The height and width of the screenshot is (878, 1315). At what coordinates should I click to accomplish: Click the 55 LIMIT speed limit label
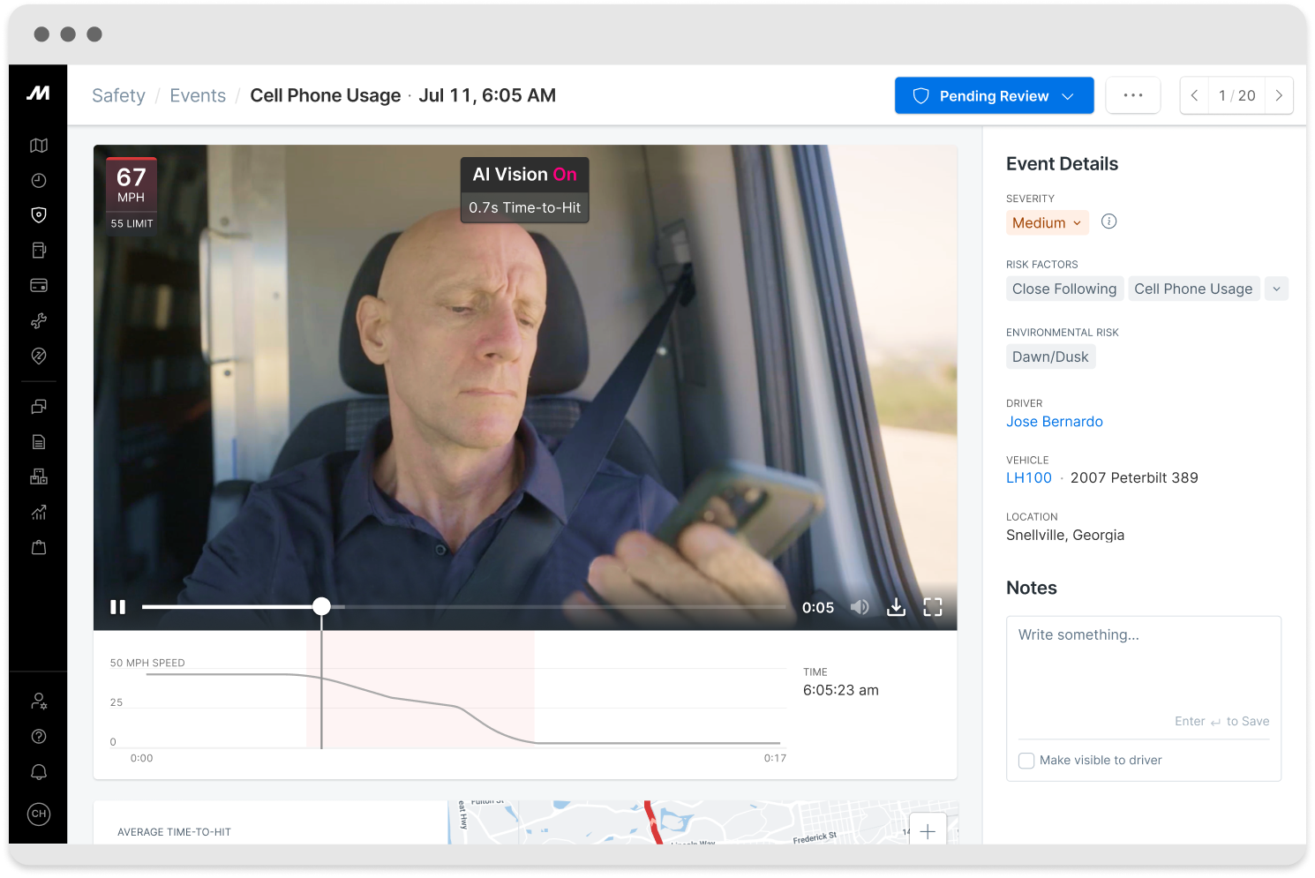(x=131, y=223)
